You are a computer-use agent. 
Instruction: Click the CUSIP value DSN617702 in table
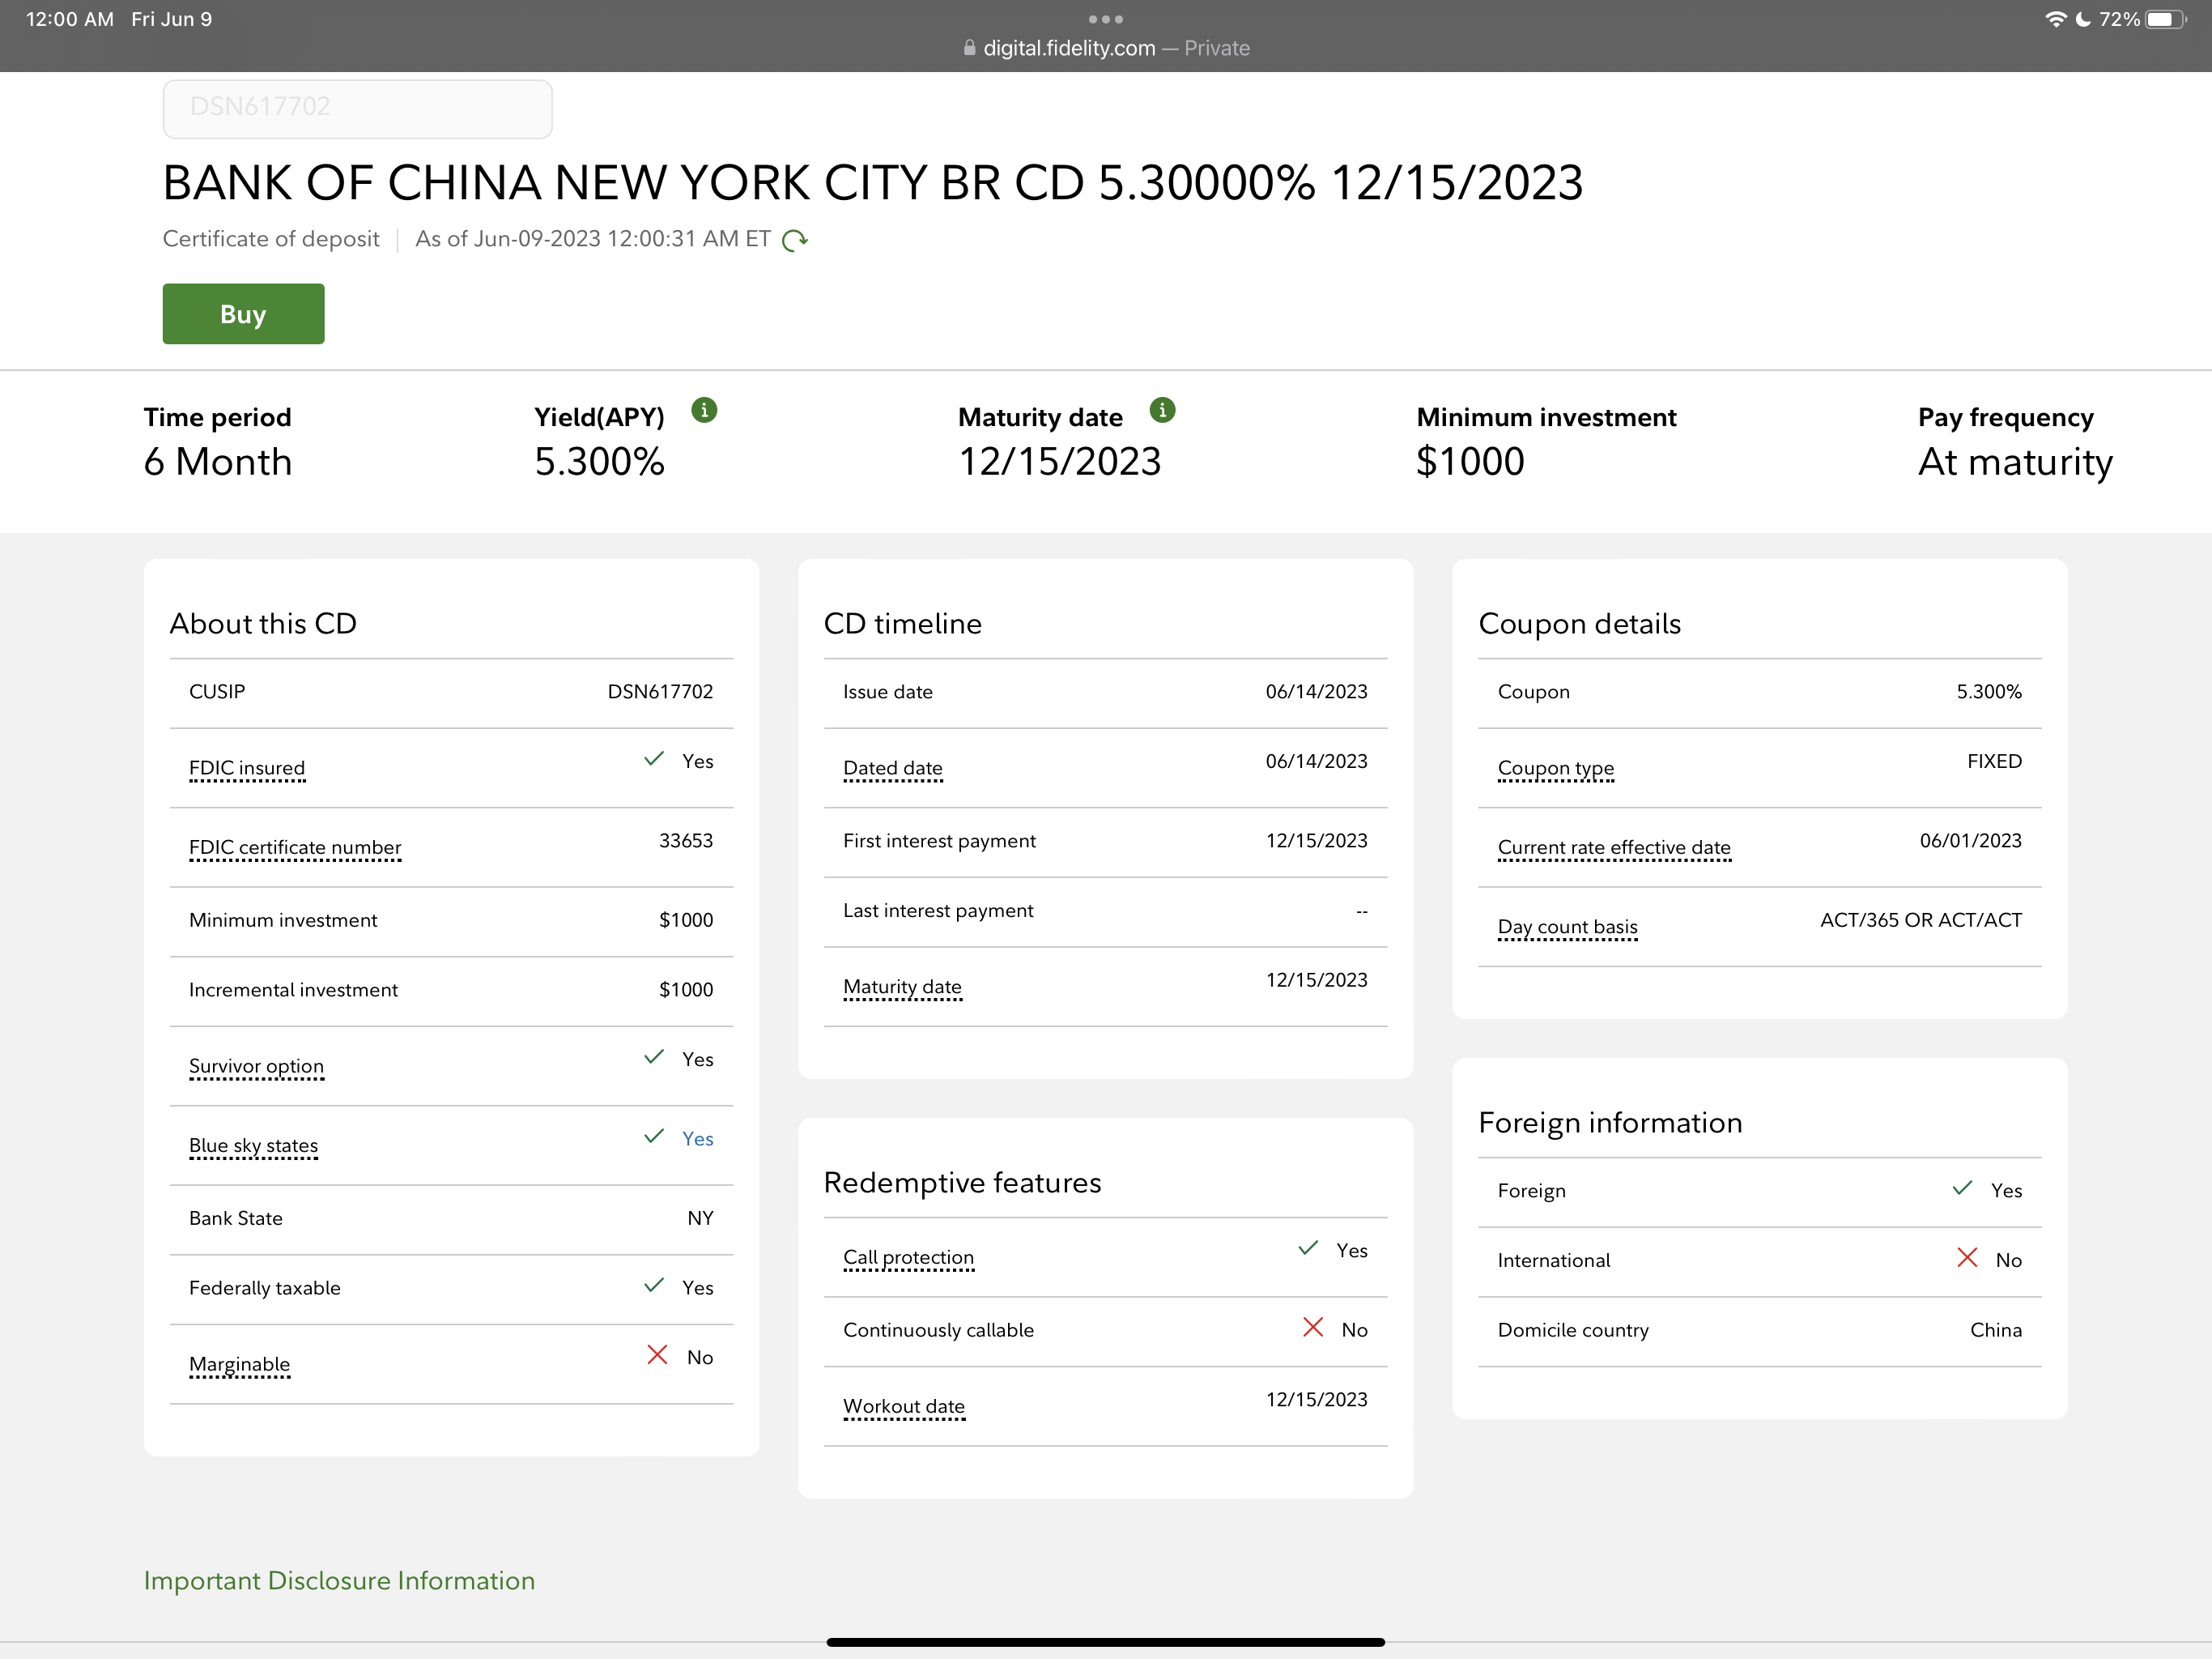pos(660,692)
